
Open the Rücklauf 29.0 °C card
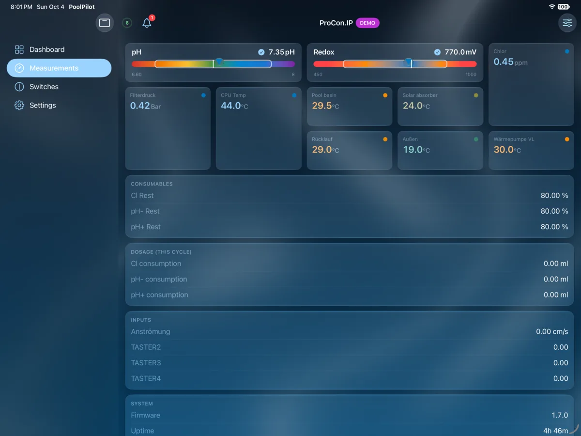[x=350, y=150]
